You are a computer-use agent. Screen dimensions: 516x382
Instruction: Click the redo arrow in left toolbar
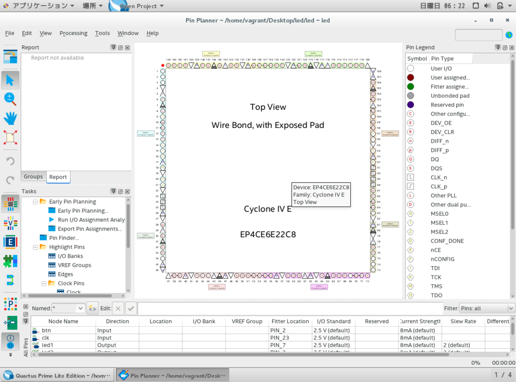pyautogui.click(x=10, y=180)
